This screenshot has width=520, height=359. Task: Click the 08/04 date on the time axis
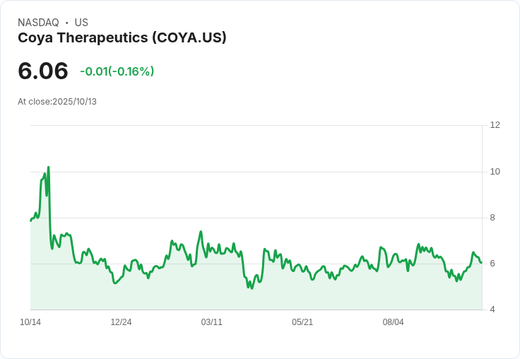[393, 322]
